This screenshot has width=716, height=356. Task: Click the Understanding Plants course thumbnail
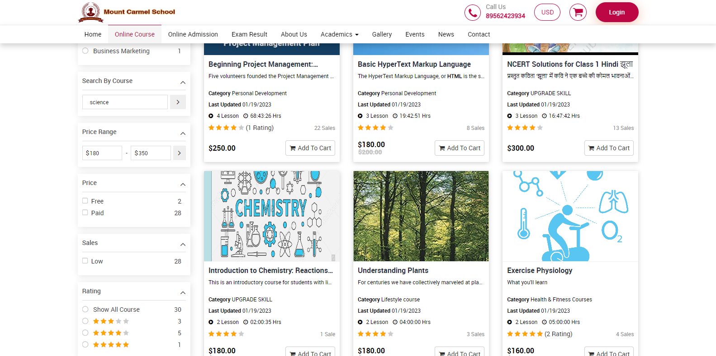tap(421, 216)
